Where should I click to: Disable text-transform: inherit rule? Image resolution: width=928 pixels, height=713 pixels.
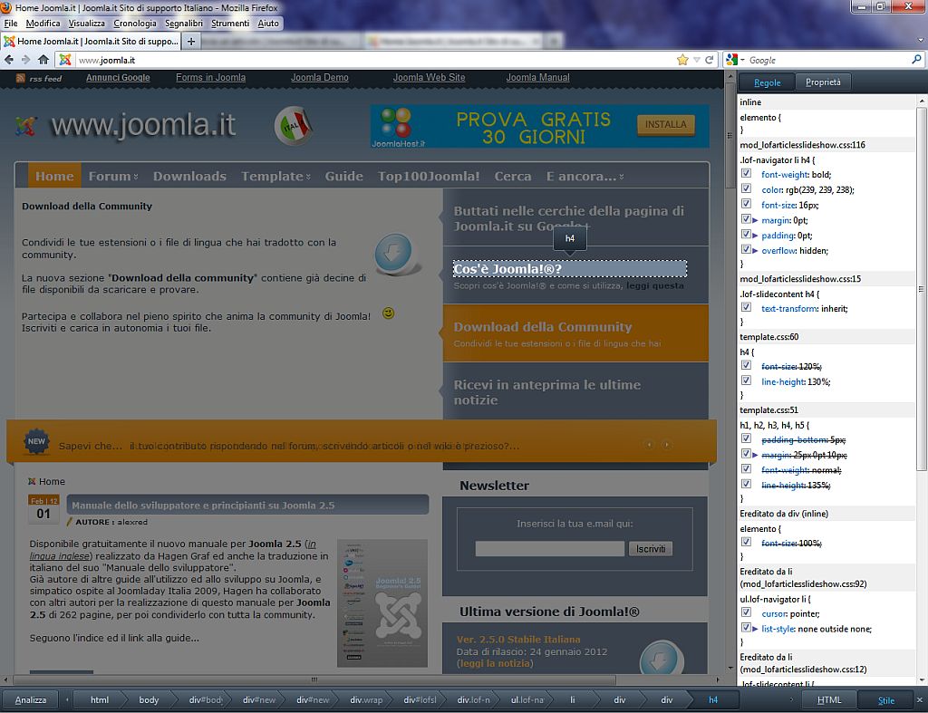click(x=747, y=308)
